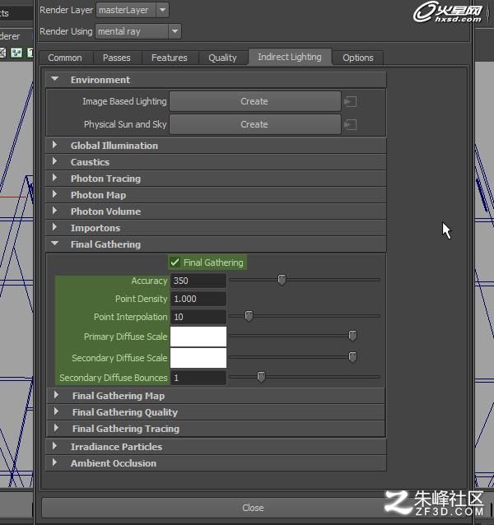This screenshot has height=525, width=494.
Task: Click the Secondary Diffuse Bounces slider handle
Action: click(261, 377)
